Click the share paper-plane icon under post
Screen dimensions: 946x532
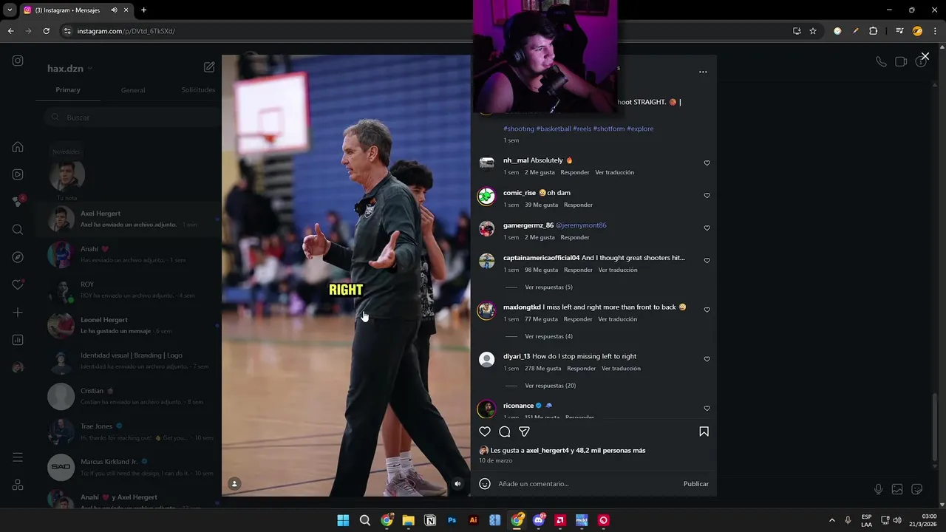point(524,432)
